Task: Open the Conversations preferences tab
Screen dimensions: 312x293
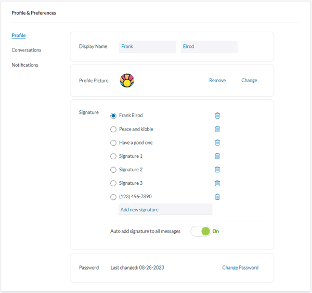Action: pyautogui.click(x=27, y=50)
